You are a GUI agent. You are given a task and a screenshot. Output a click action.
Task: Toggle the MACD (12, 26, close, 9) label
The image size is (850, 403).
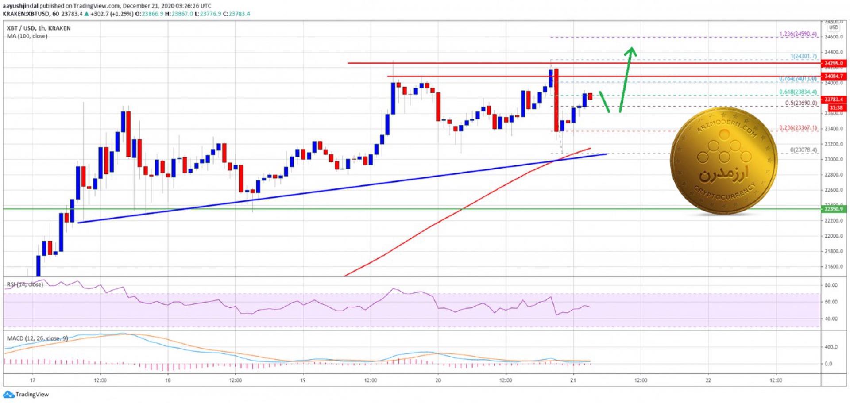(x=37, y=338)
